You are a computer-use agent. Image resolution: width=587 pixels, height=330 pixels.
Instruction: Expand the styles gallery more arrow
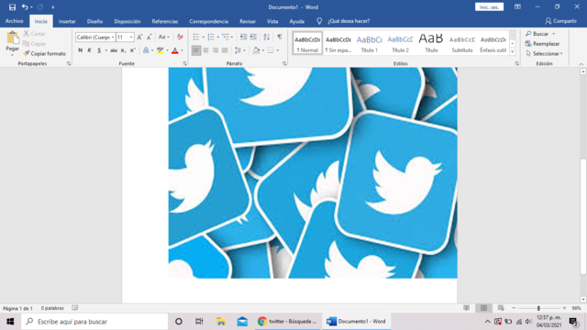513,51
